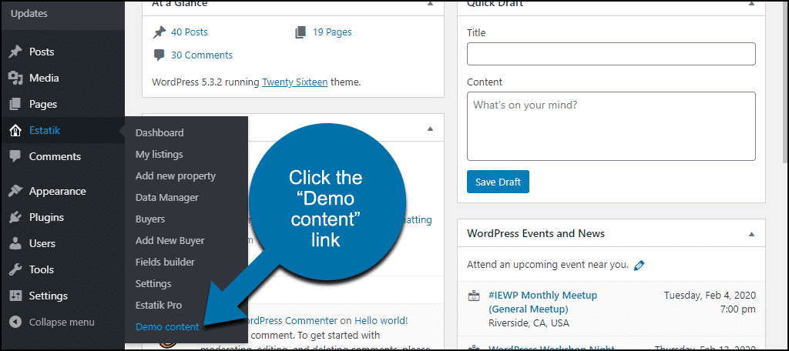The width and height of the screenshot is (789, 351).
Task: Collapse the WordPress Events and News panel
Action: 751,234
